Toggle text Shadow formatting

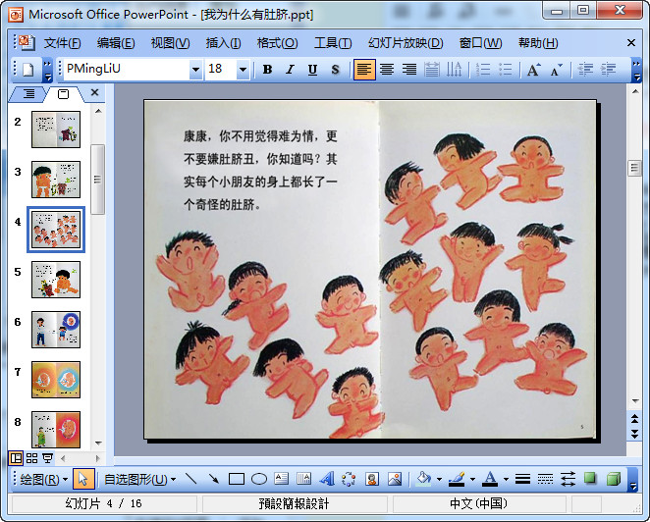coord(335,70)
